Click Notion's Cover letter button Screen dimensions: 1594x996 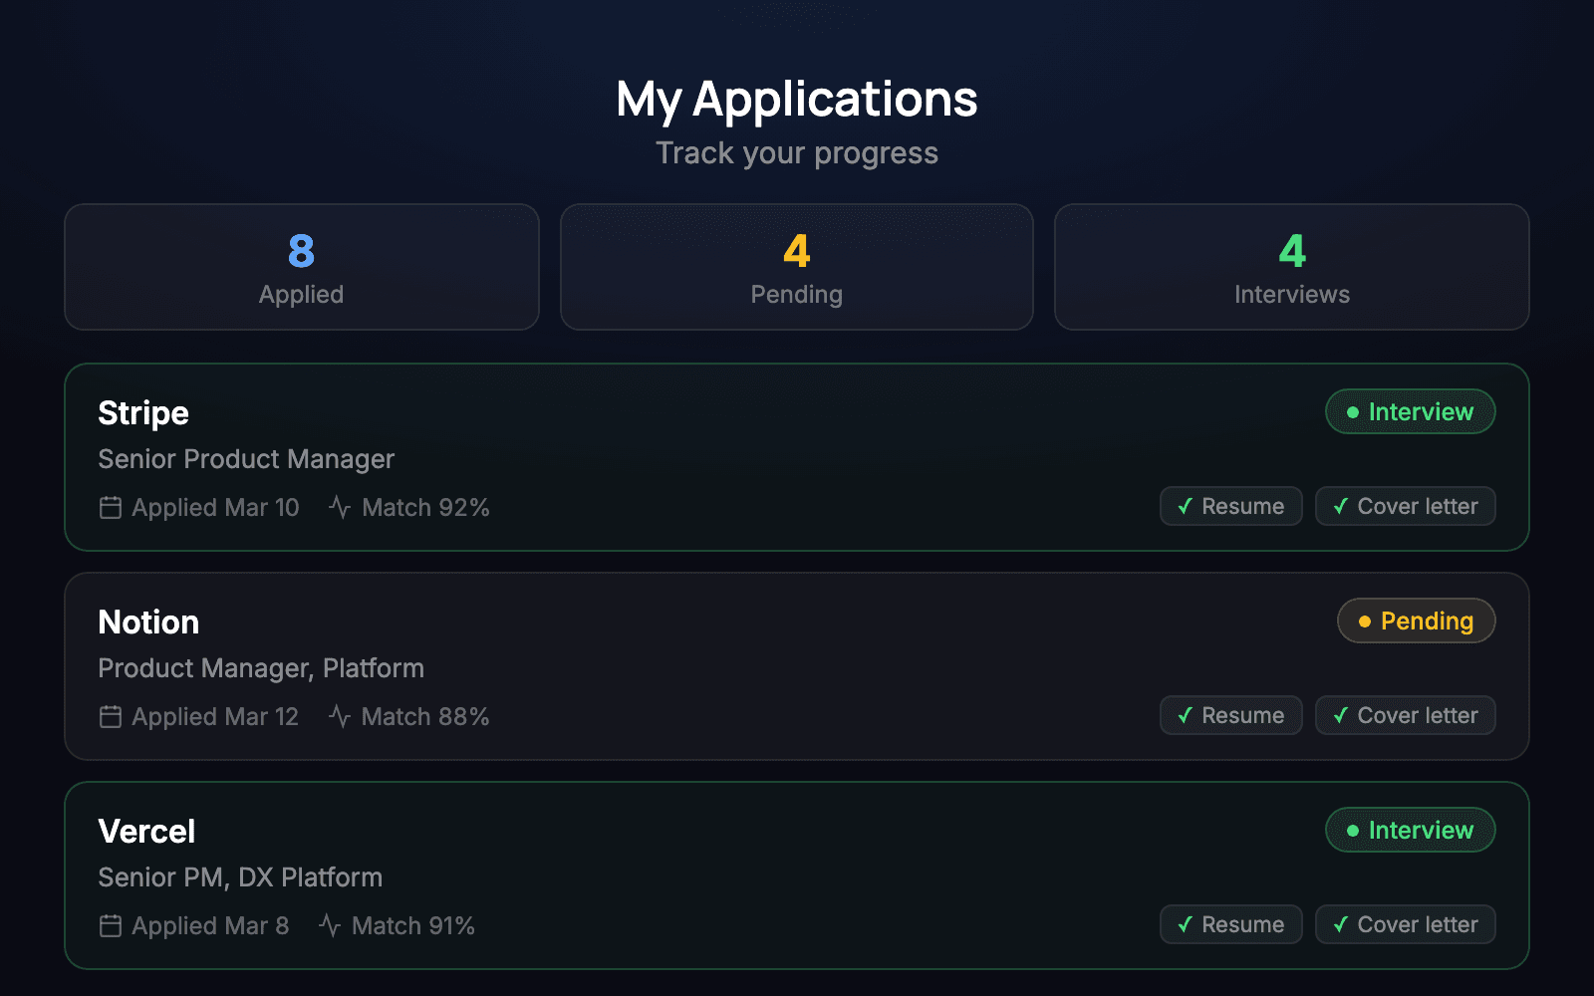point(1405,715)
